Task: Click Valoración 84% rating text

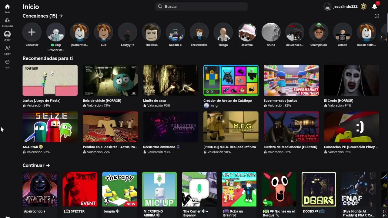Action: click(38, 106)
